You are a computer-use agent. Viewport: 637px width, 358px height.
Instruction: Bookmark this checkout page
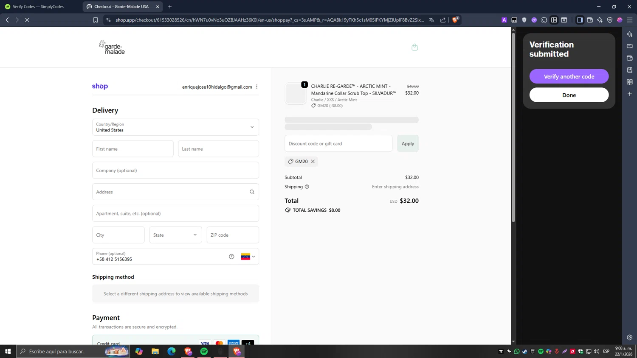point(96,20)
